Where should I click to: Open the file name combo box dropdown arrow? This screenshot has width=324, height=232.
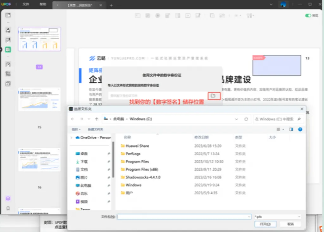click(x=249, y=217)
